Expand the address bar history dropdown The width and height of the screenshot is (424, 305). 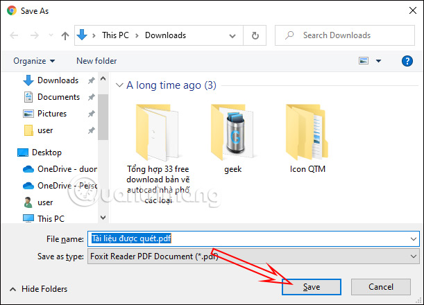tap(232, 35)
